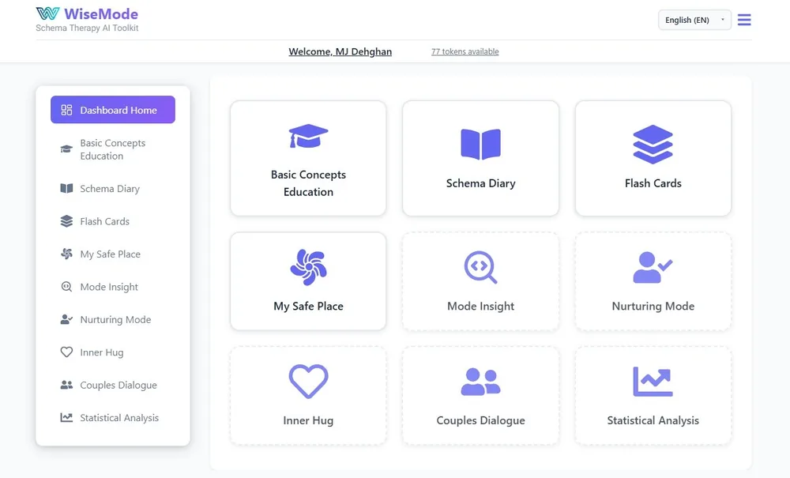Image resolution: width=790 pixels, height=478 pixels.
Task: Click the magnifier icon in sidebar
Action: 66,287
